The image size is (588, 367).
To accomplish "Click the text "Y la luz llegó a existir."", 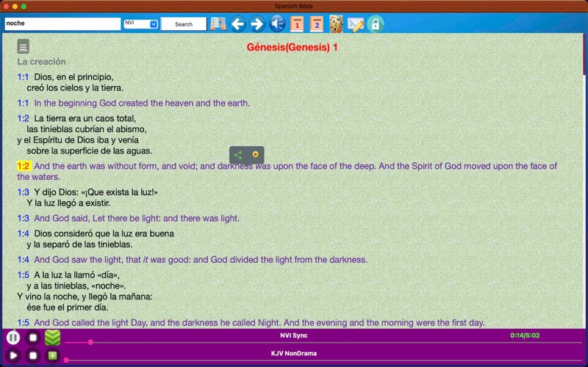I will pyautogui.click(x=68, y=203).
